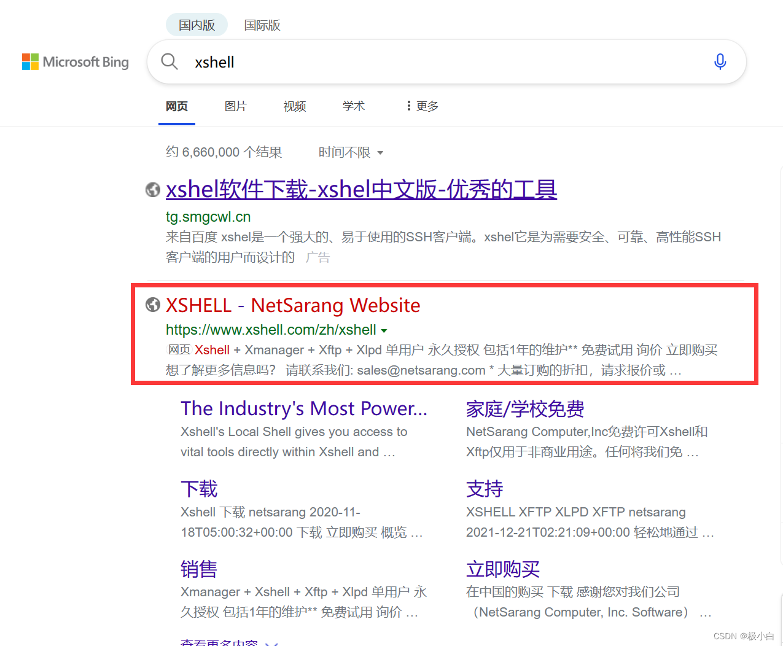This screenshot has height=646, width=783.
Task: Expand dropdown arrow after xshell.com URL
Action: 384,330
